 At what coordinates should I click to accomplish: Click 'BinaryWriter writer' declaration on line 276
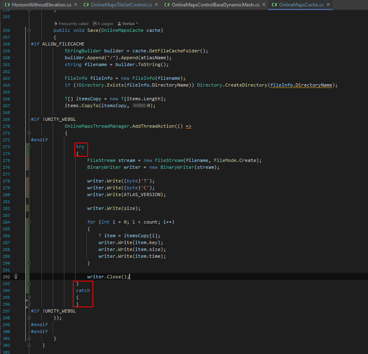coord(114,167)
